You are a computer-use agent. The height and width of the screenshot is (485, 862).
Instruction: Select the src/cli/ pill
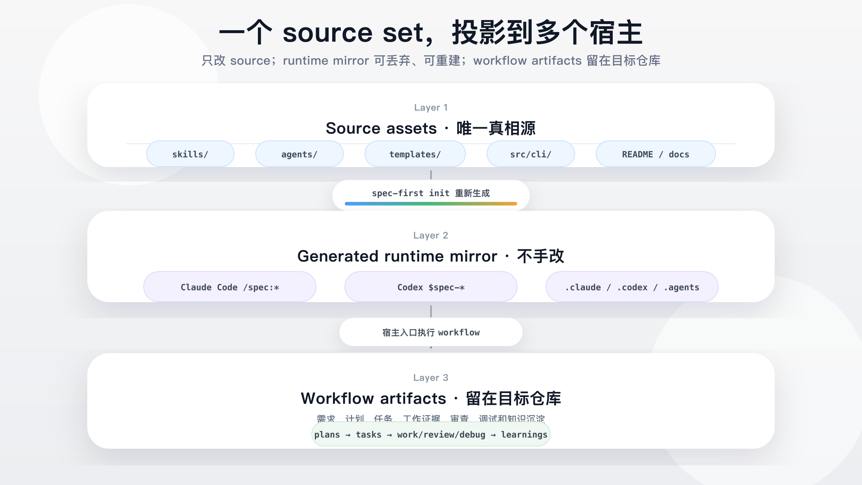point(531,154)
